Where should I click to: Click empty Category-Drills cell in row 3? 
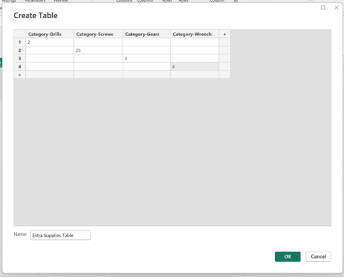tap(49, 58)
